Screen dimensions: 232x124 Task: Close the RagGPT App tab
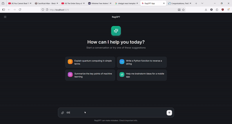[x=164, y=3]
